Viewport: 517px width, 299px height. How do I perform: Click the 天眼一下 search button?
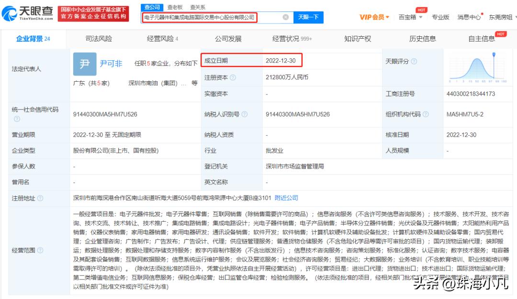[308, 17]
